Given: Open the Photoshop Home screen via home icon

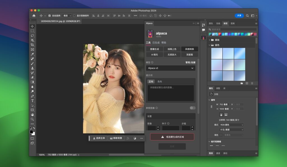Looking at the screenshot, I should 33,16.
